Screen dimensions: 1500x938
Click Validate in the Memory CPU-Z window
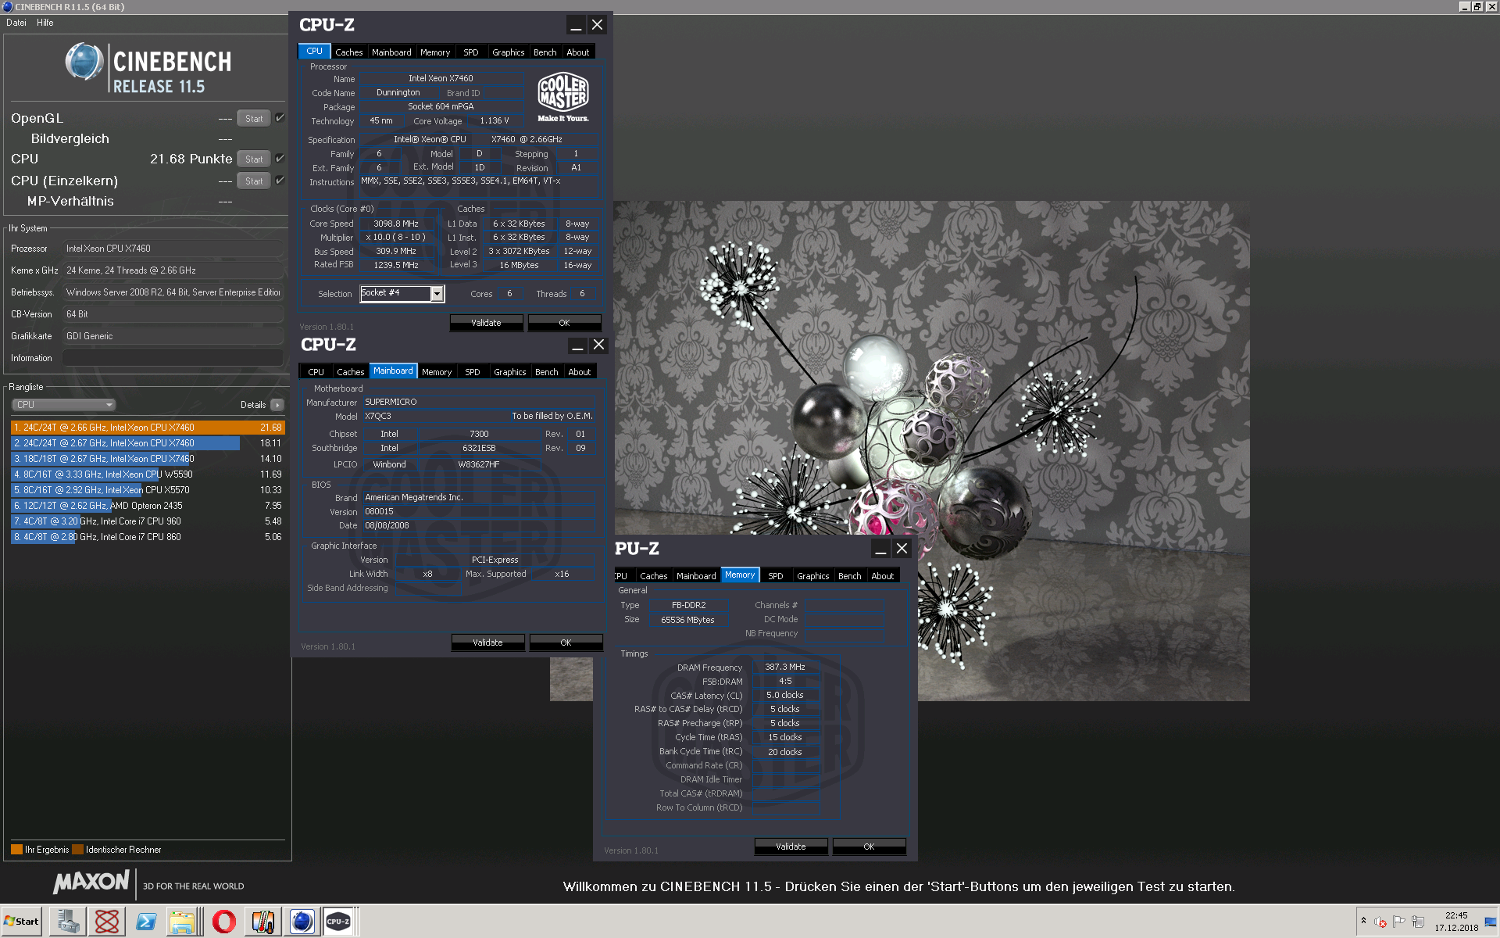[791, 847]
